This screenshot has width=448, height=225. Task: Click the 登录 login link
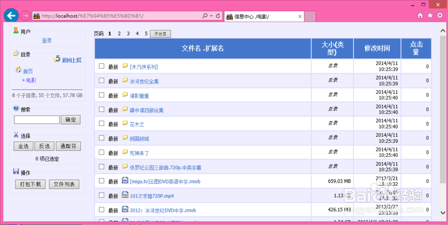tap(47, 41)
